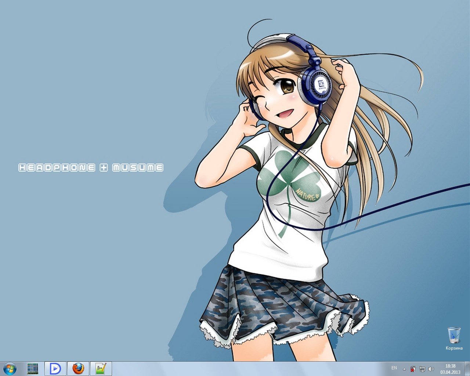
Task: Open the blue D media player taskbar button
Action: [x=55, y=368]
